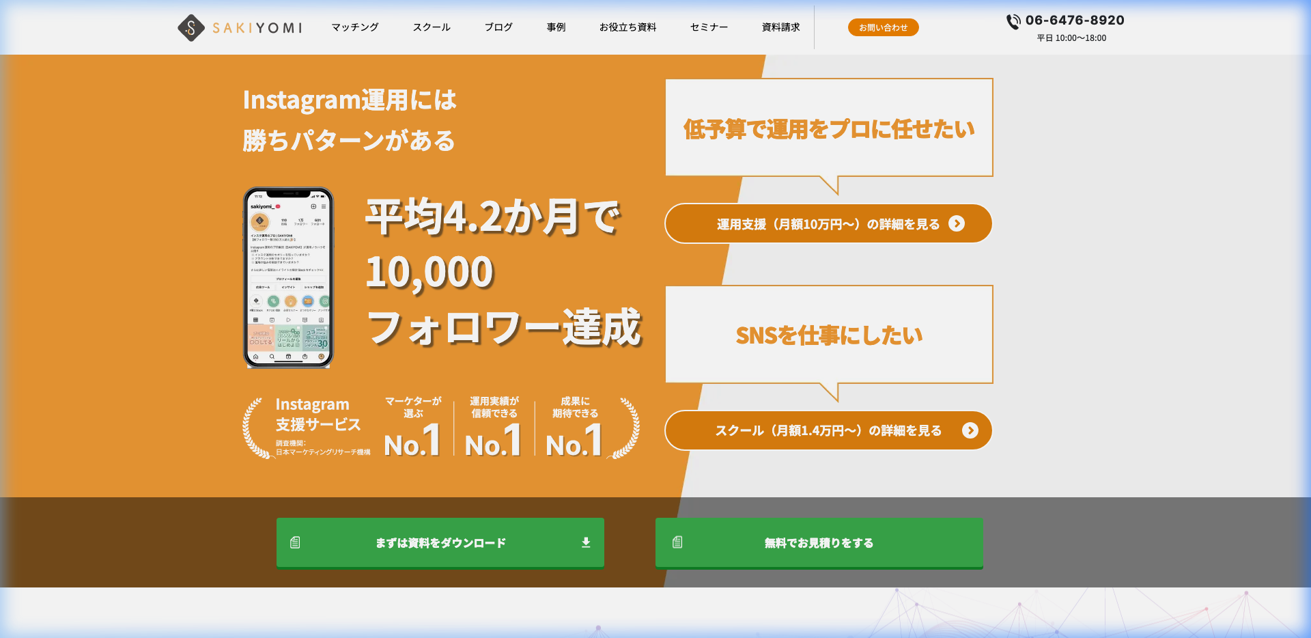Click arrow icon on the 運用支援 button
This screenshot has height=638, width=1311.
tap(957, 223)
